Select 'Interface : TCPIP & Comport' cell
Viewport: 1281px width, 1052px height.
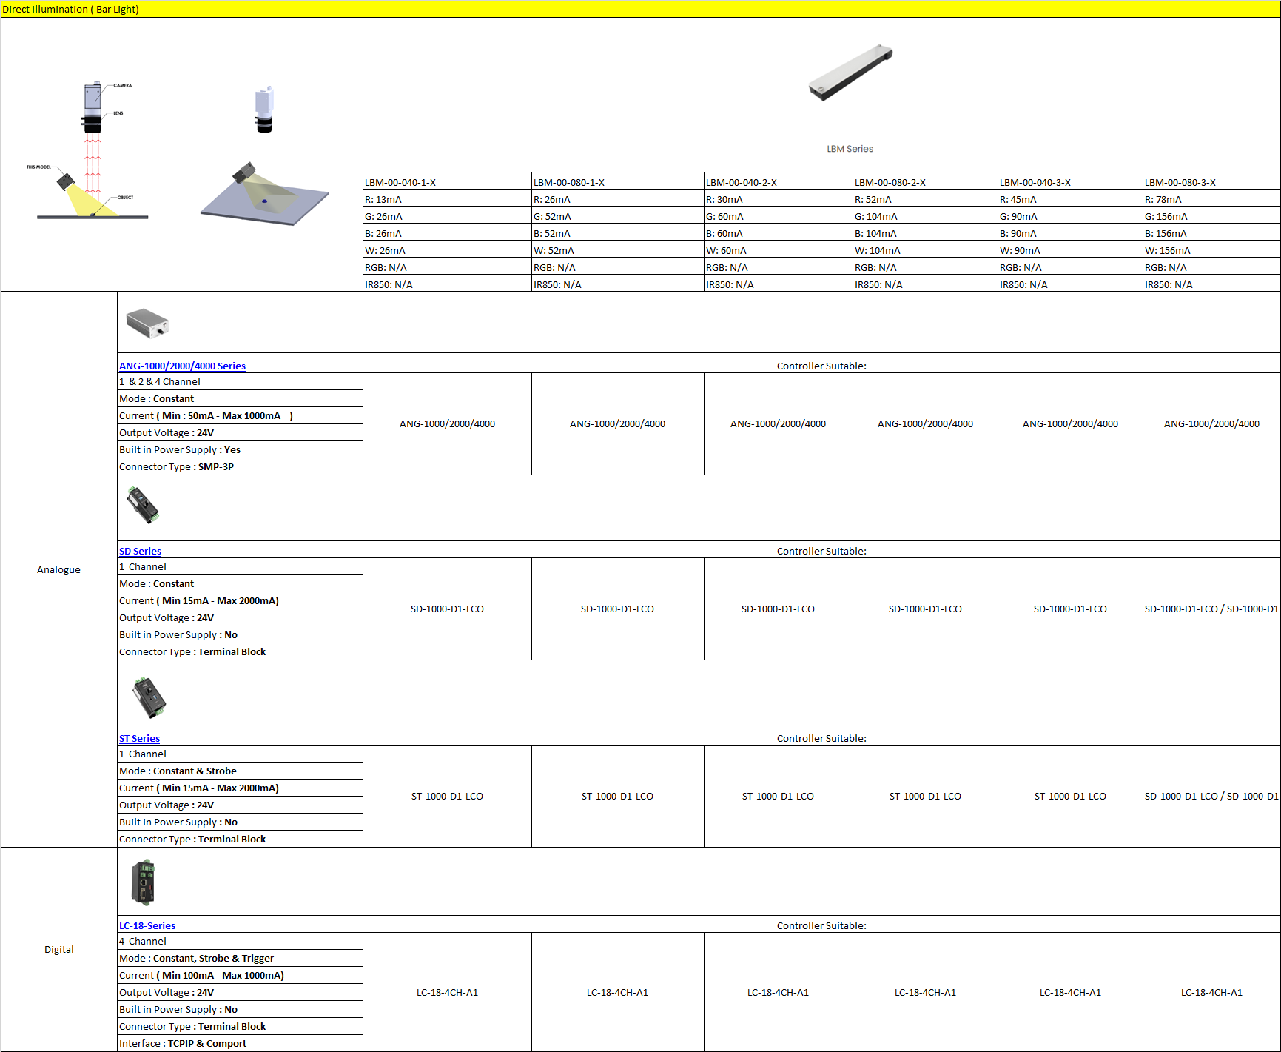[x=240, y=1043]
